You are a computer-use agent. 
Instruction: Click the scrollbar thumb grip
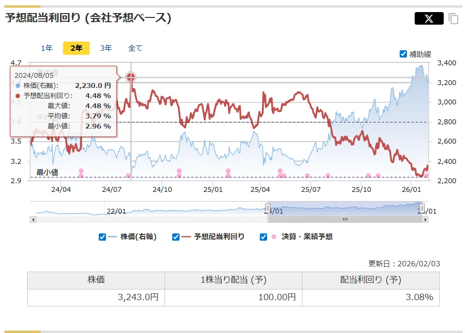(345, 219)
